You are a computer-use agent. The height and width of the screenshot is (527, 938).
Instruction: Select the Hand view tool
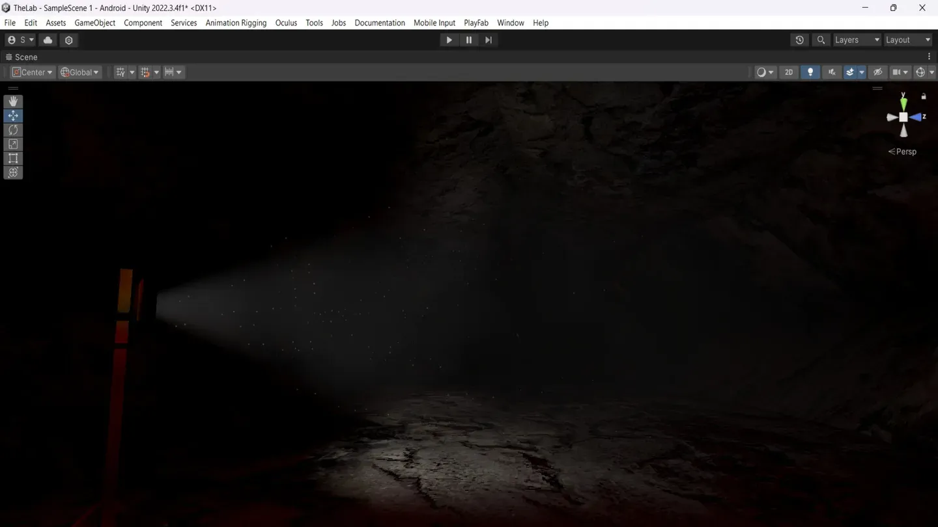click(13, 101)
